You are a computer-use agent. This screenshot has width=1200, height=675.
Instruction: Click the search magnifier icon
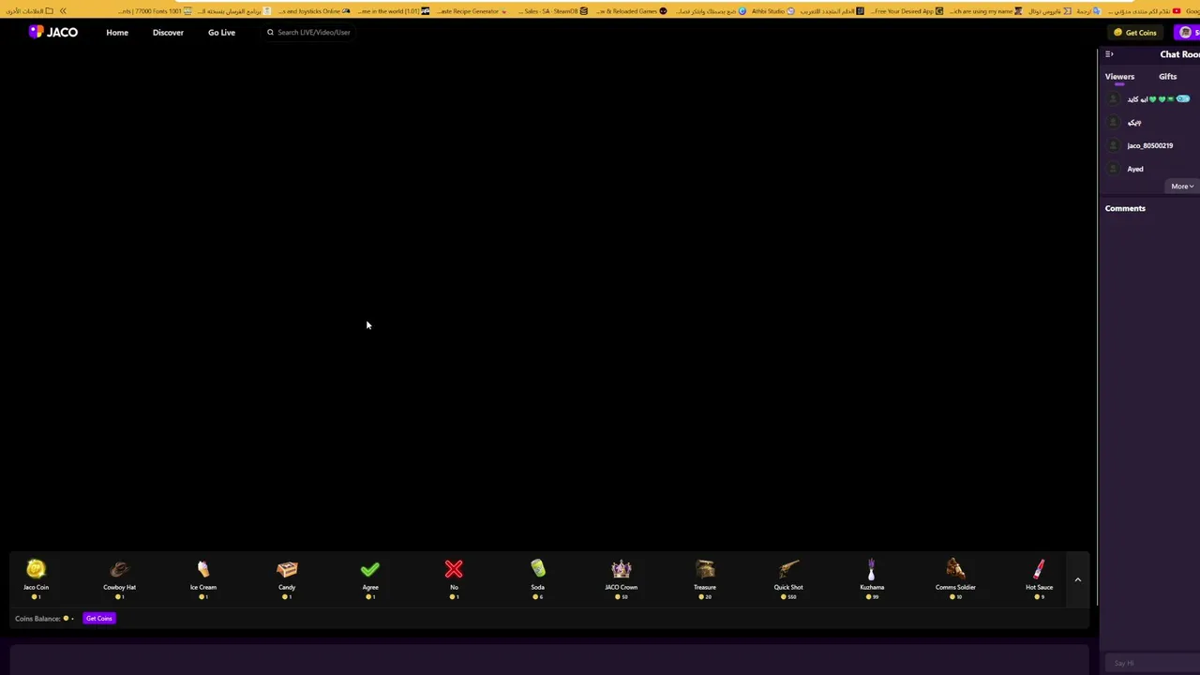coord(270,32)
